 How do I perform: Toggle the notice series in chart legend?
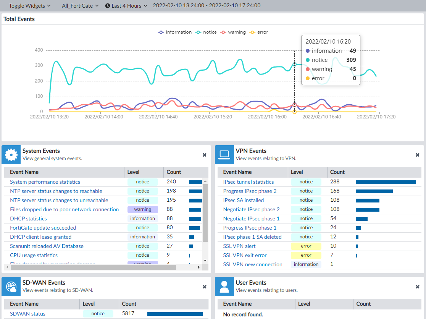pos(206,32)
